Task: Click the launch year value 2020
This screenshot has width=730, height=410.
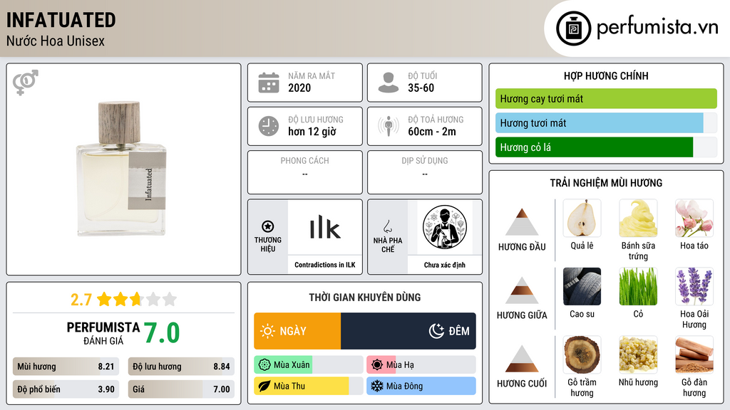Action: click(299, 88)
